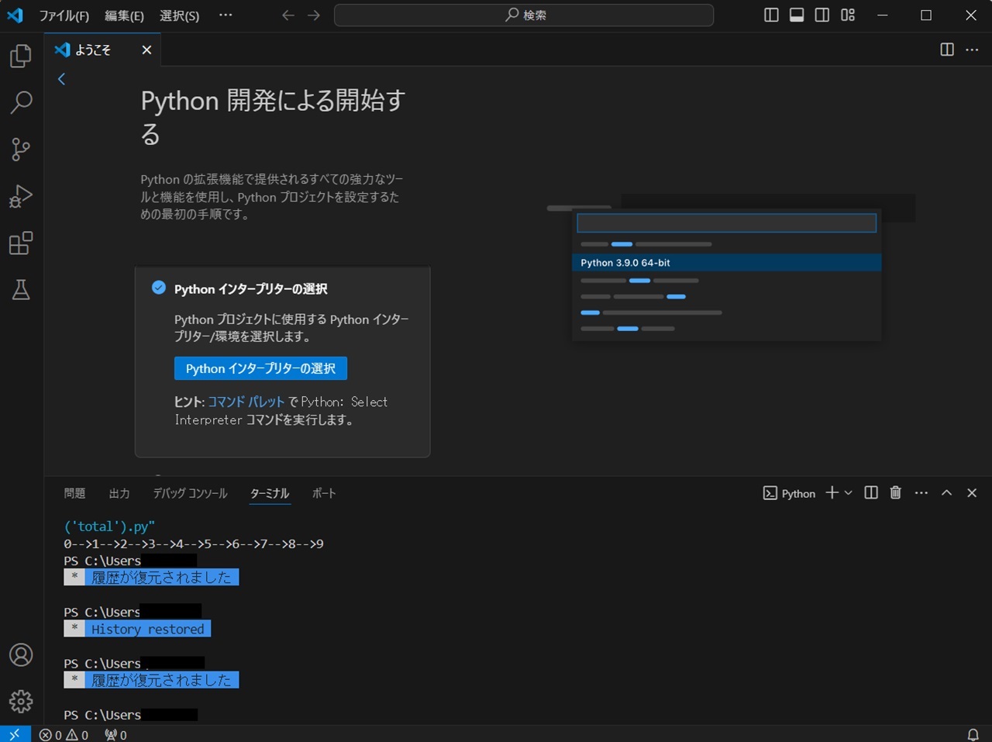Click the 0-->1-->2 output line in terminal
The width and height of the screenshot is (992, 742).
click(x=194, y=544)
